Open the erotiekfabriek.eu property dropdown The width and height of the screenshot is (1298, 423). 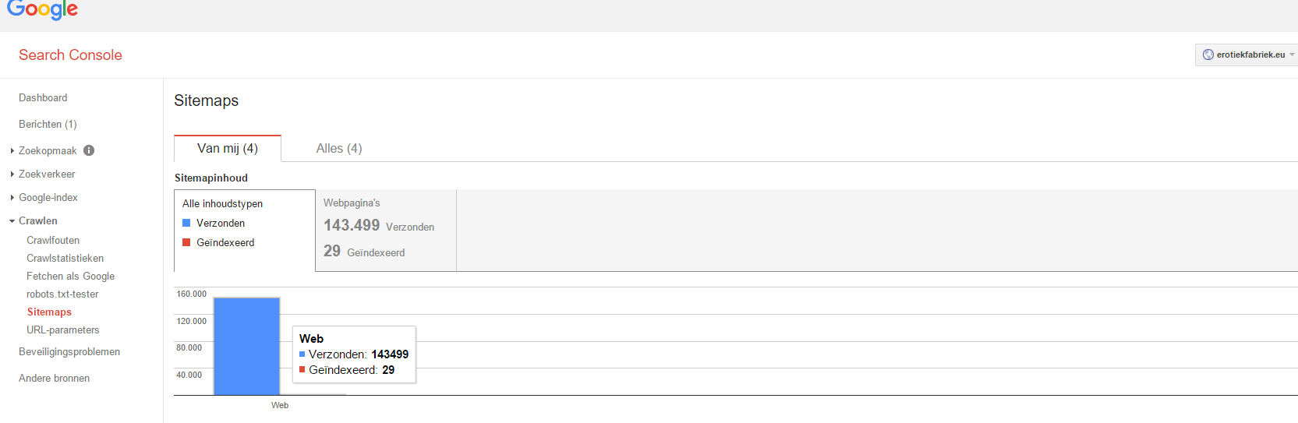click(1247, 55)
